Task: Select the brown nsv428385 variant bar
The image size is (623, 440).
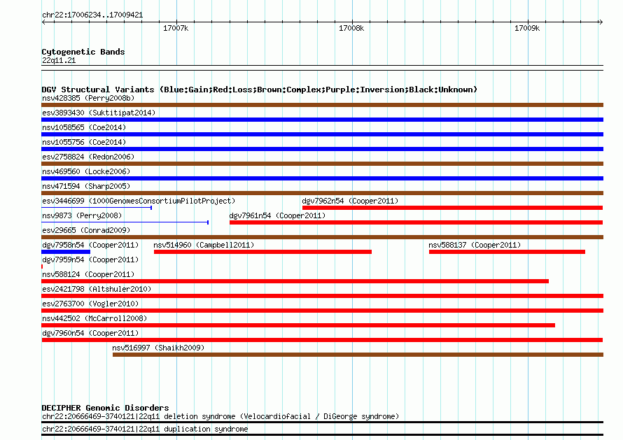Action: tap(322, 105)
